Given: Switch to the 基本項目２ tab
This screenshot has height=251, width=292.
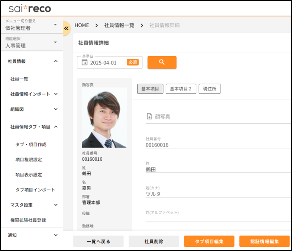Looking at the screenshot, I should (x=181, y=89).
